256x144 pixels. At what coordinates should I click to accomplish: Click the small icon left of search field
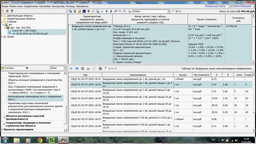coord(3,68)
